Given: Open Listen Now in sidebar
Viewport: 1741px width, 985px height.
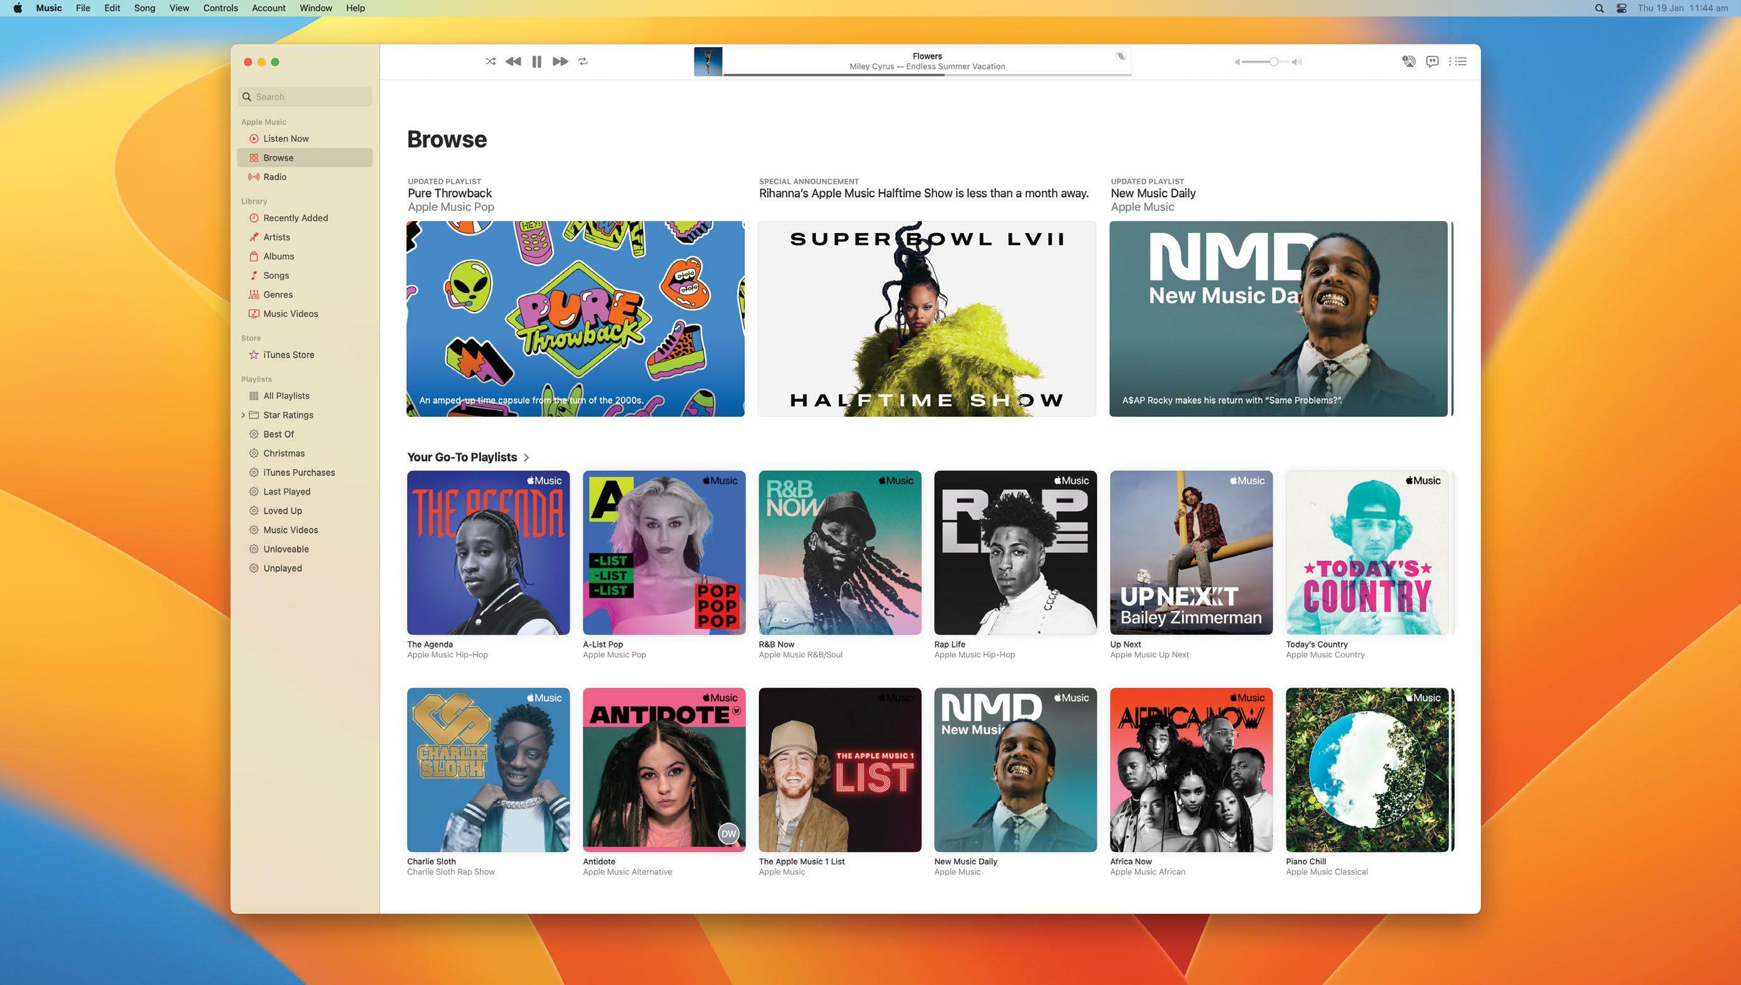Looking at the screenshot, I should click(305, 139).
